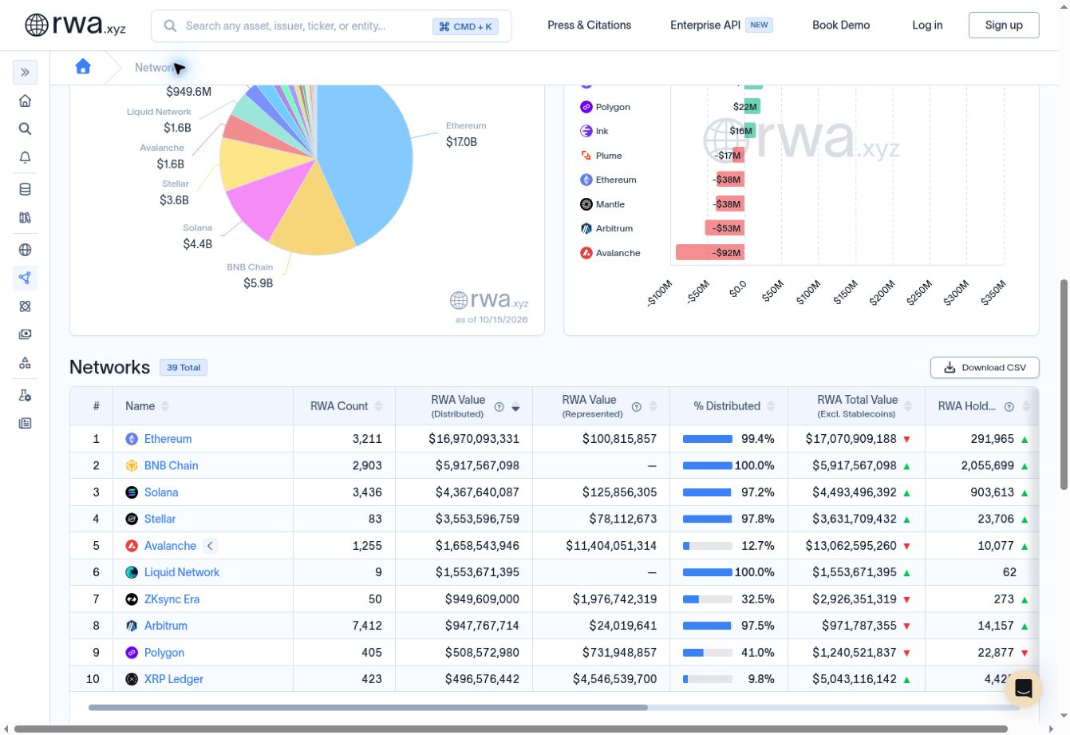Focus the asset search input field
This screenshot has height=735, width=1070.
click(x=331, y=26)
